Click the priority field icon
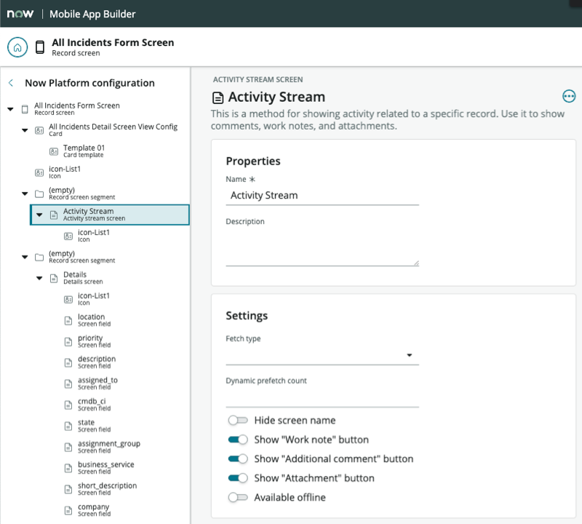Image resolution: width=582 pixels, height=524 pixels. point(68,341)
